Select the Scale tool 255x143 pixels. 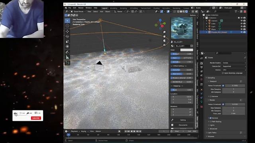[67, 41]
